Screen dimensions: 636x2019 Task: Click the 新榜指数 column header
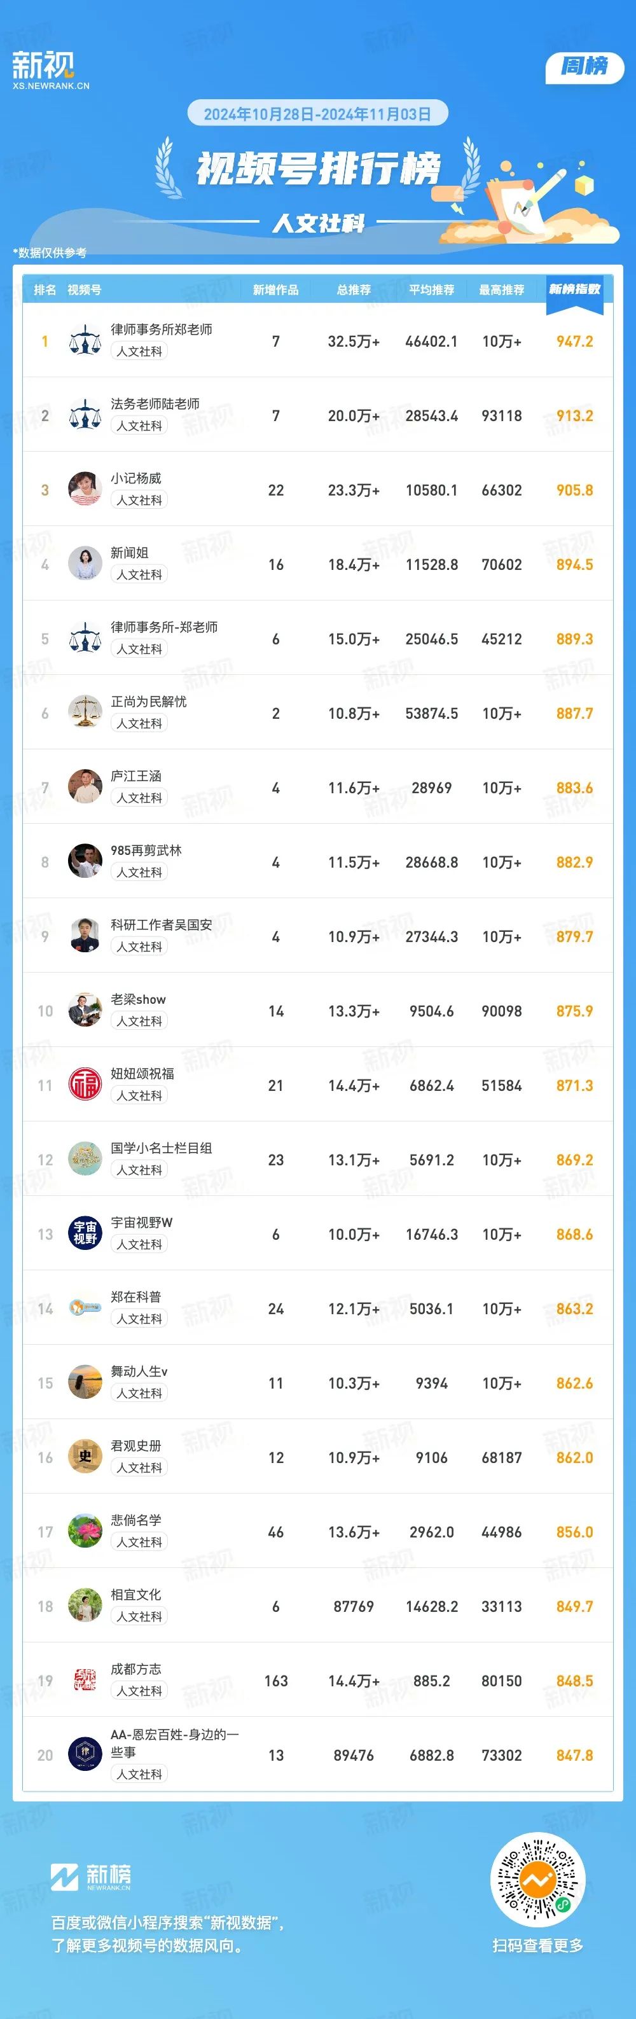tap(574, 289)
